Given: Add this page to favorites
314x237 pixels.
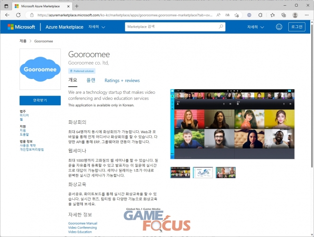Looking at the screenshot, I should pyautogui.click(x=236, y=15).
